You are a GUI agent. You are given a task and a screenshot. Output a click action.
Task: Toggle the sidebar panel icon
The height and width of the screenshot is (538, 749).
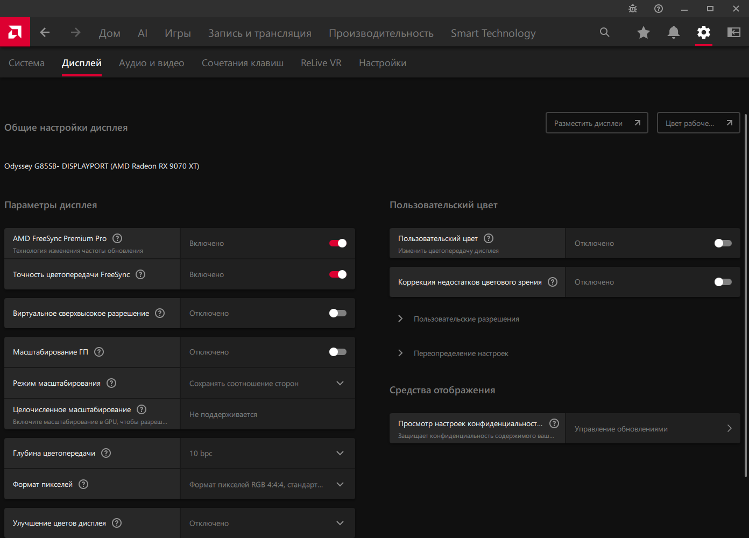(x=734, y=33)
